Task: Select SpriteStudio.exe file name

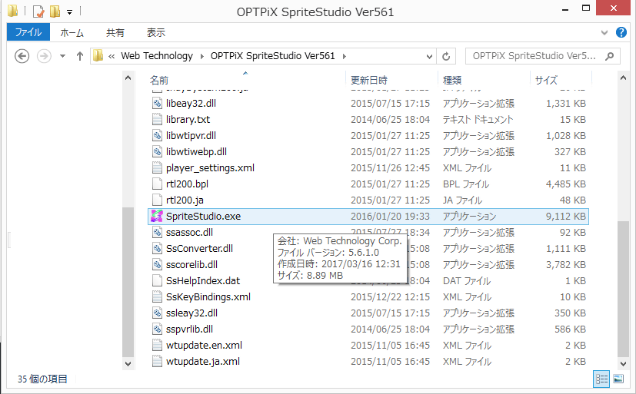Action: coord(203,217)
